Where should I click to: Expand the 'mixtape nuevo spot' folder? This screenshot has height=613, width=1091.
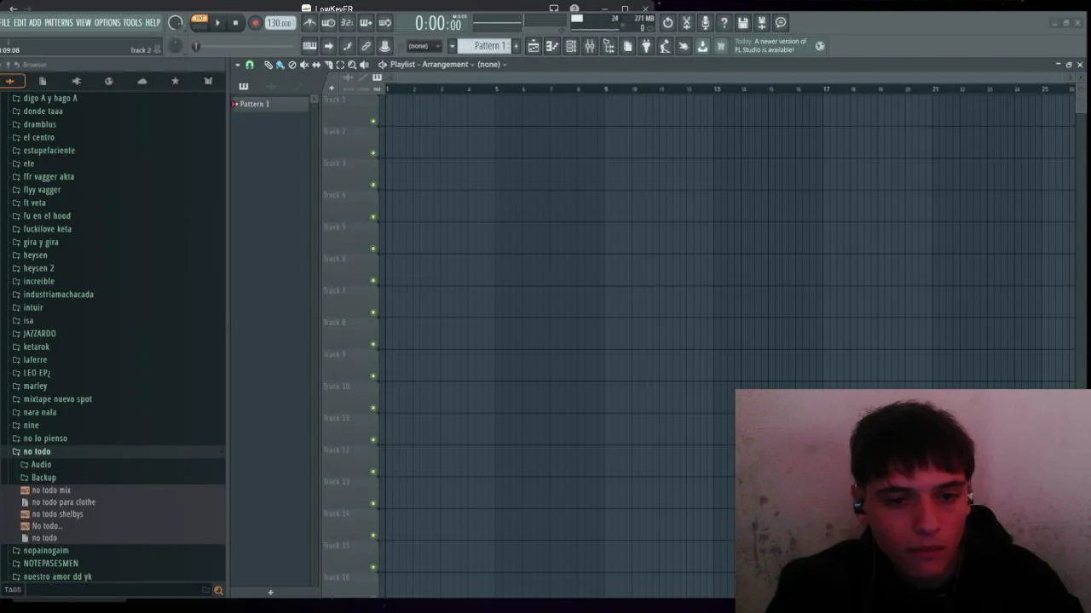(x=57, y=399)
